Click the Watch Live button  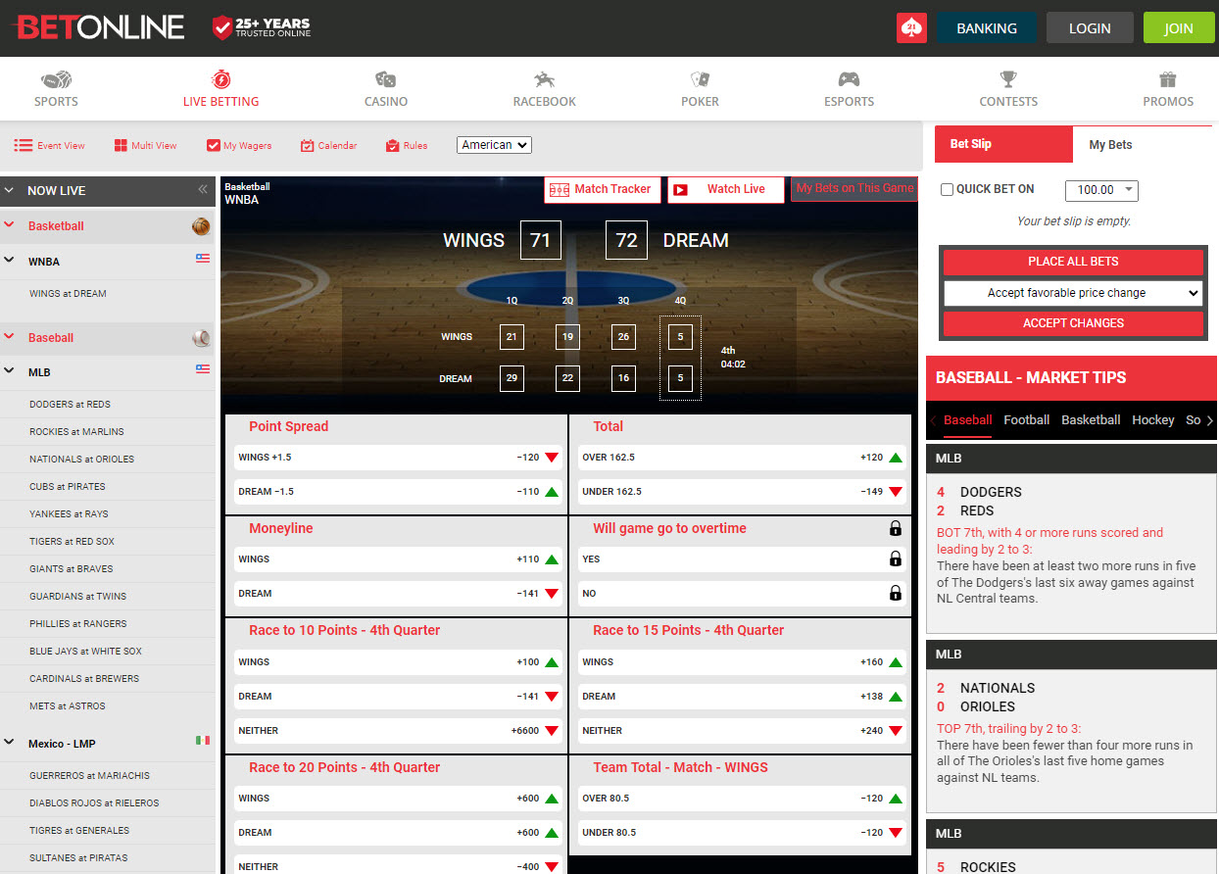click(726, 190)
